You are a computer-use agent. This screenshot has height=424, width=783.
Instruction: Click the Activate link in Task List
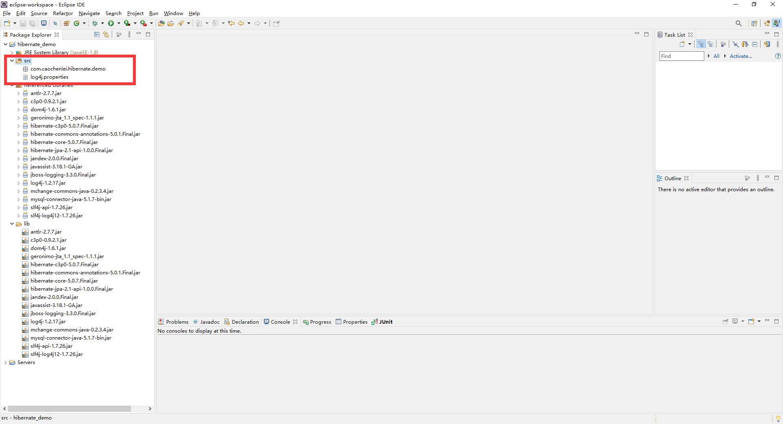click(x=741, y=56)
